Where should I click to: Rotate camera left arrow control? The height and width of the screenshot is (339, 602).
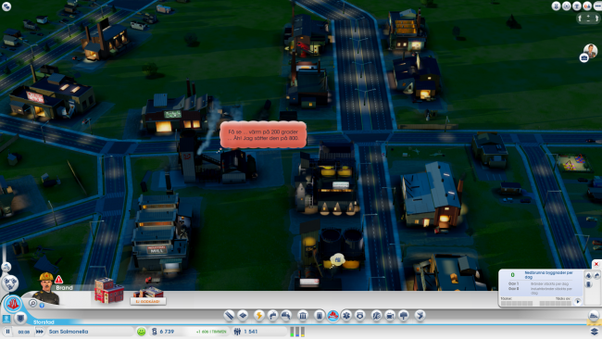(x=580, y=18)
